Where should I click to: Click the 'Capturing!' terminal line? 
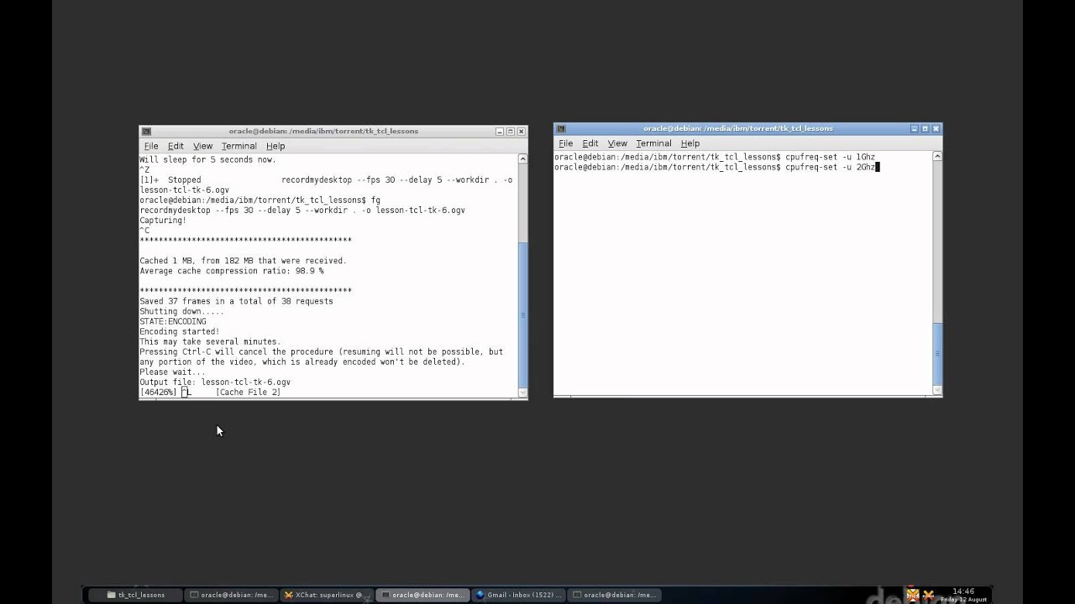[163, 221]
